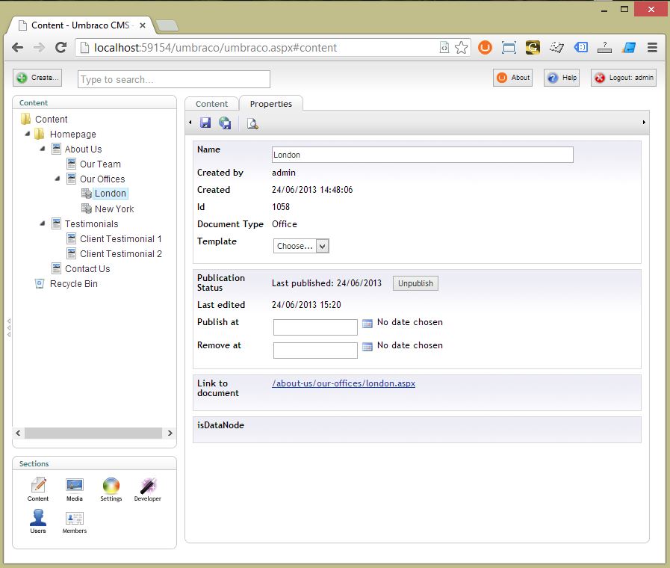Click the Name field containing London
Image resolution: width=670 pixels, height=568 pixels.
click(x=423, y=155)
